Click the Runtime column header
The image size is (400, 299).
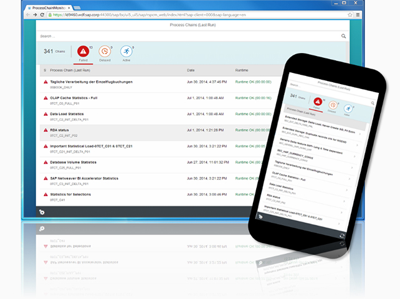pos(242,70)
